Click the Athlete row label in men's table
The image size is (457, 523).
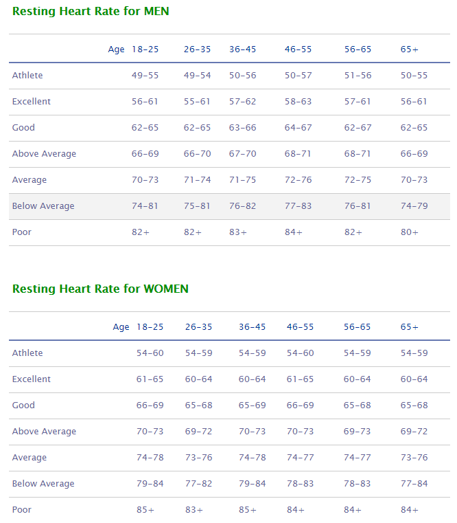coord(27,76)
